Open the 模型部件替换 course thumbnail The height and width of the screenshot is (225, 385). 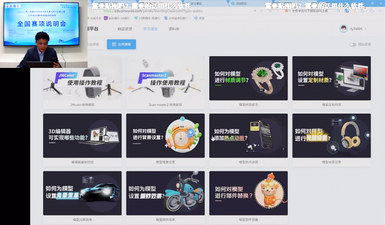pyautogui.click(x=248, y=193)
